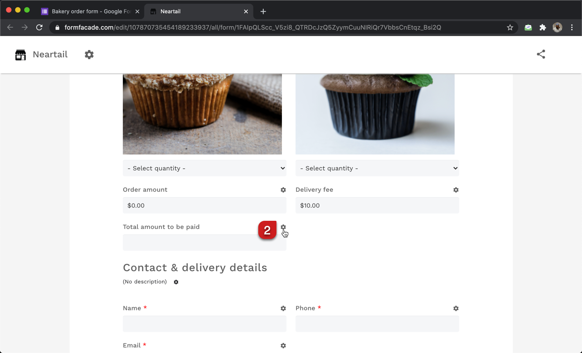Toggle the site security padlock info

(x=57, y=27)
